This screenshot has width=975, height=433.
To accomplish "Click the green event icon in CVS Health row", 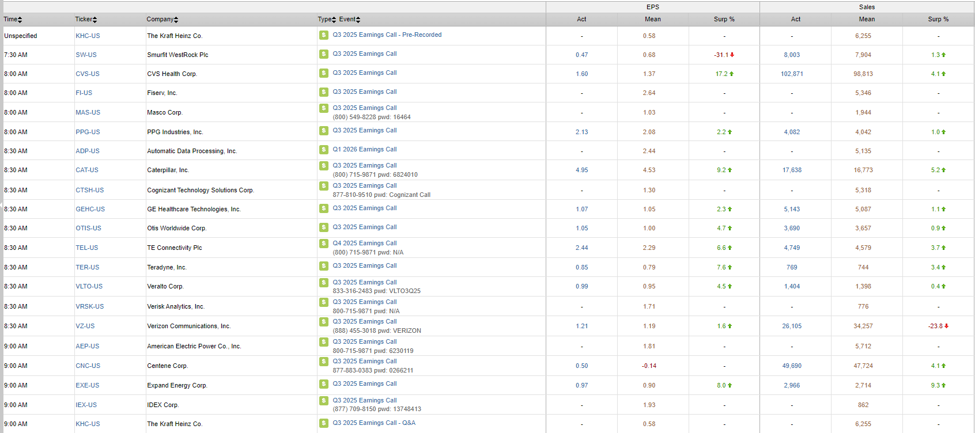I will [x=324, y=73].
